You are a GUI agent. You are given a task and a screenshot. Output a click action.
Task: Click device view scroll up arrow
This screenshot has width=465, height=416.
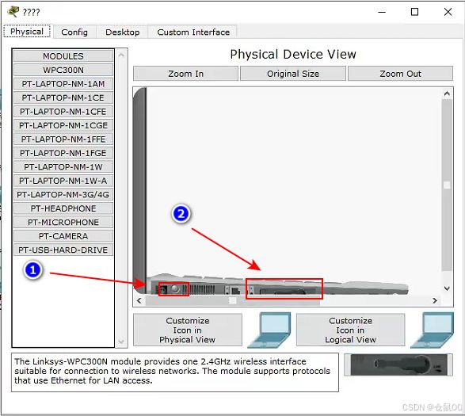pos(447,94)
